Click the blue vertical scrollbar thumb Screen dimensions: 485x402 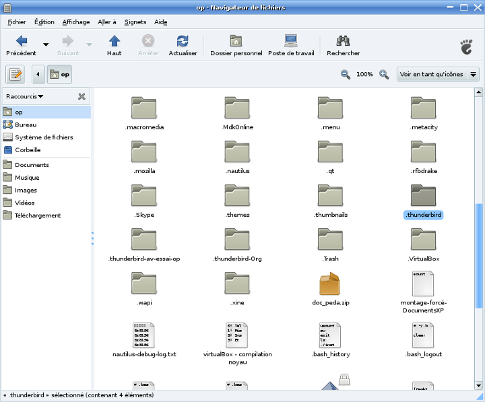(478, 255)
